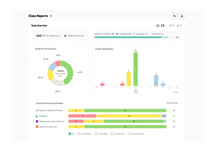Click the share report icon button
Viewport: 214px width, 154px height.
(174, 16)
